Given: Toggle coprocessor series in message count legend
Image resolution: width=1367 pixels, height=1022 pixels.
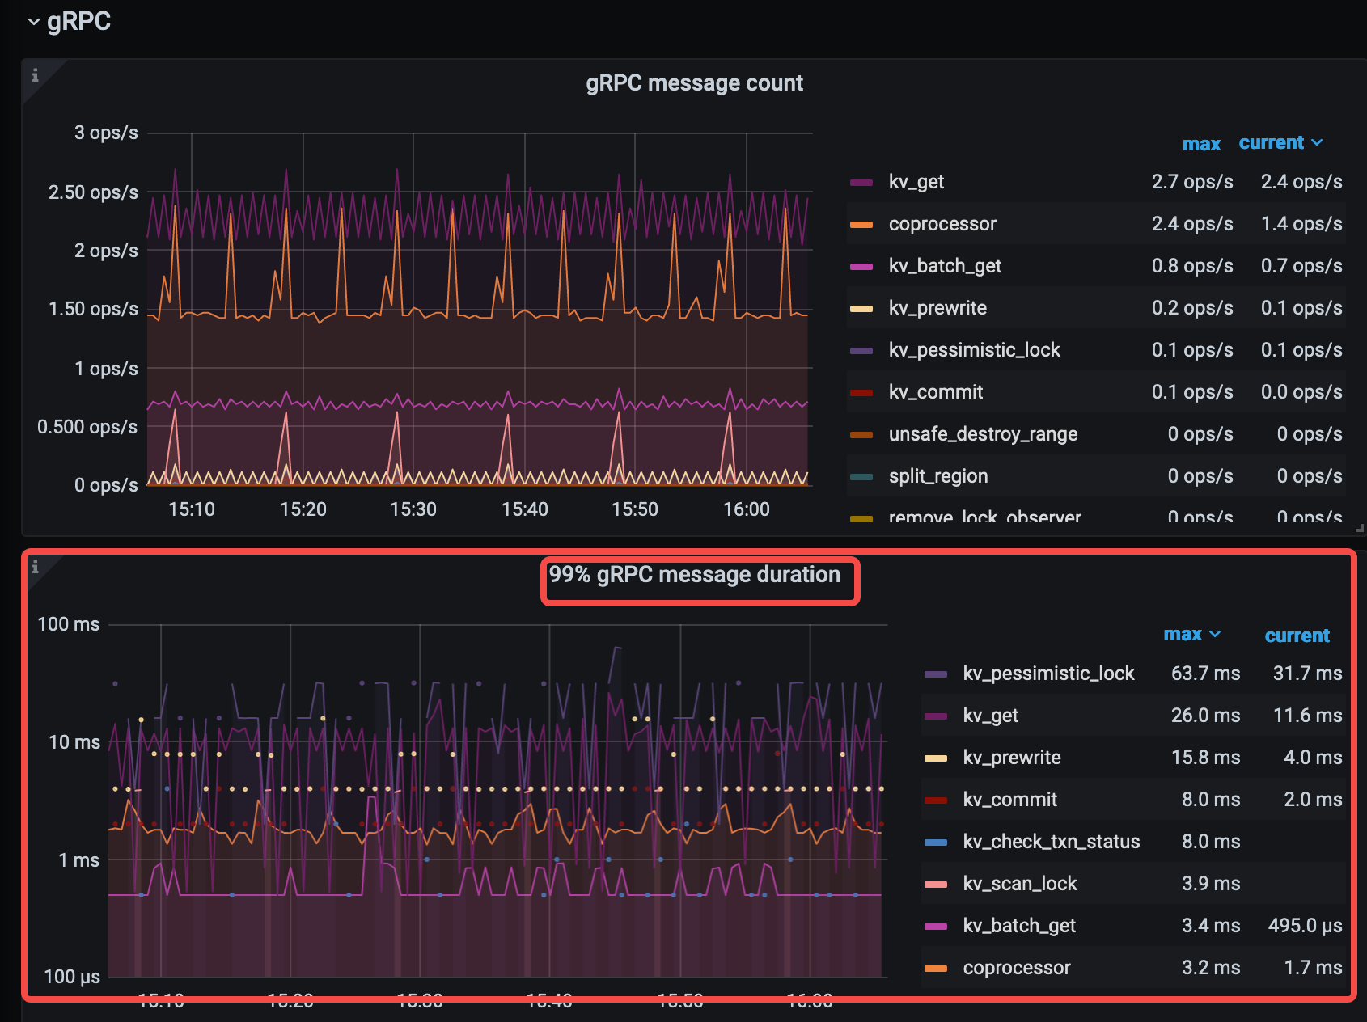Looking at the screenshot, I should (x=942, y=224).
